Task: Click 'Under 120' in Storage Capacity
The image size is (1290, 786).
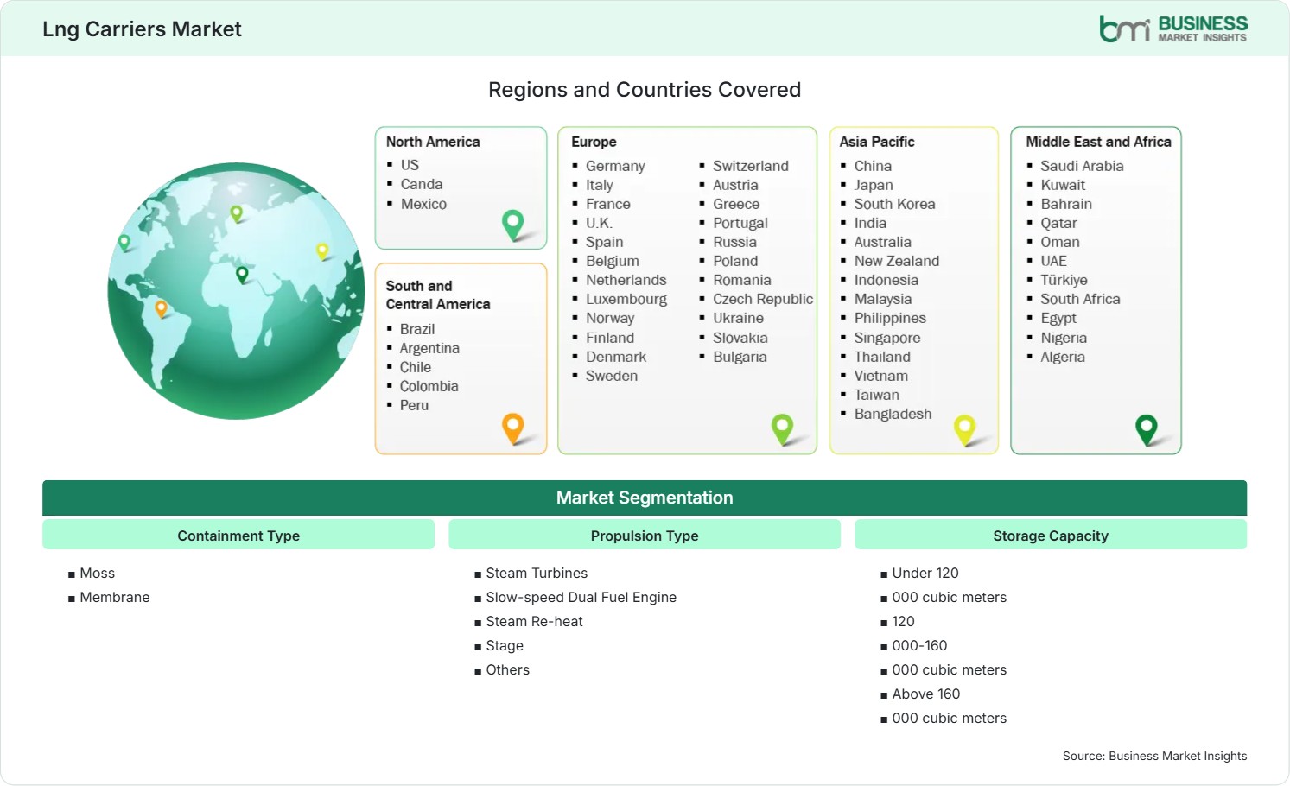Action: click(925, 573)
